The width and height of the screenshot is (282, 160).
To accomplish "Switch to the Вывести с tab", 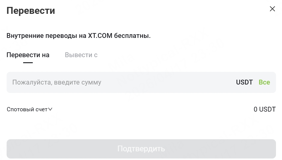I will (x=81, y=55).
